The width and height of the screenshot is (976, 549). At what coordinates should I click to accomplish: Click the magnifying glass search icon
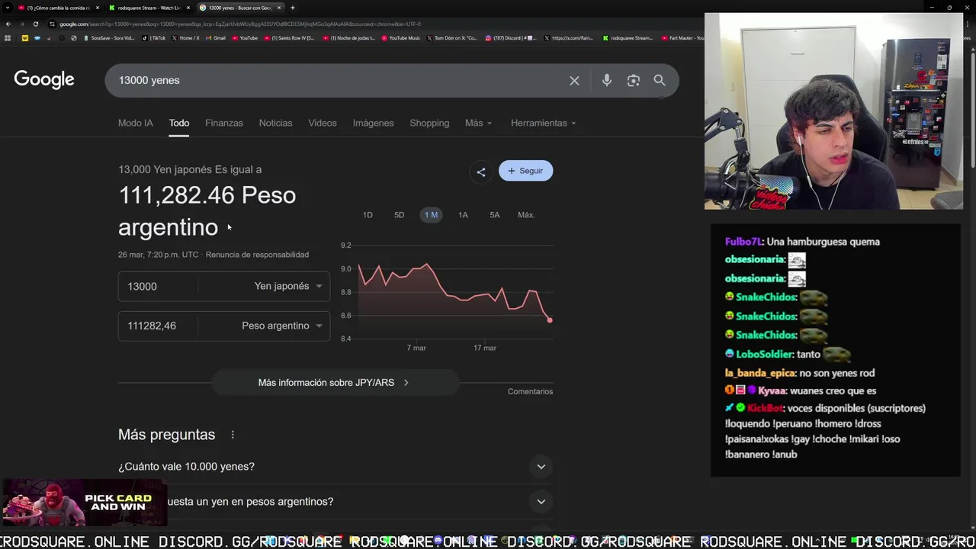coord(660,80)
